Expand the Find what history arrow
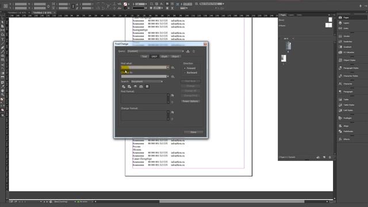The image size is (368, 207). point(168,68)
